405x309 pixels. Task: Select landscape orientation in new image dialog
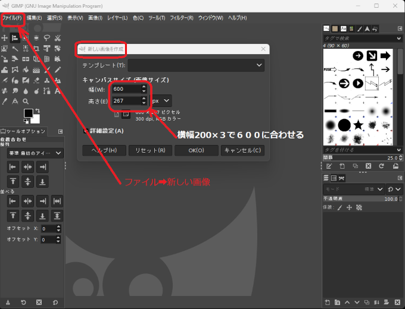click(126, 114)
